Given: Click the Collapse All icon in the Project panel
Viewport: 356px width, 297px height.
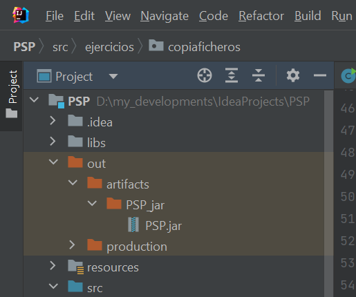Looking at the screenshot, I should [x=259, y=75].
